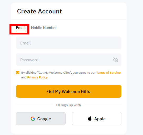Click the 'By clicking' agreement sentence
Image resolution: width=143 pixels, height=135 pixels.
point(71,75)
